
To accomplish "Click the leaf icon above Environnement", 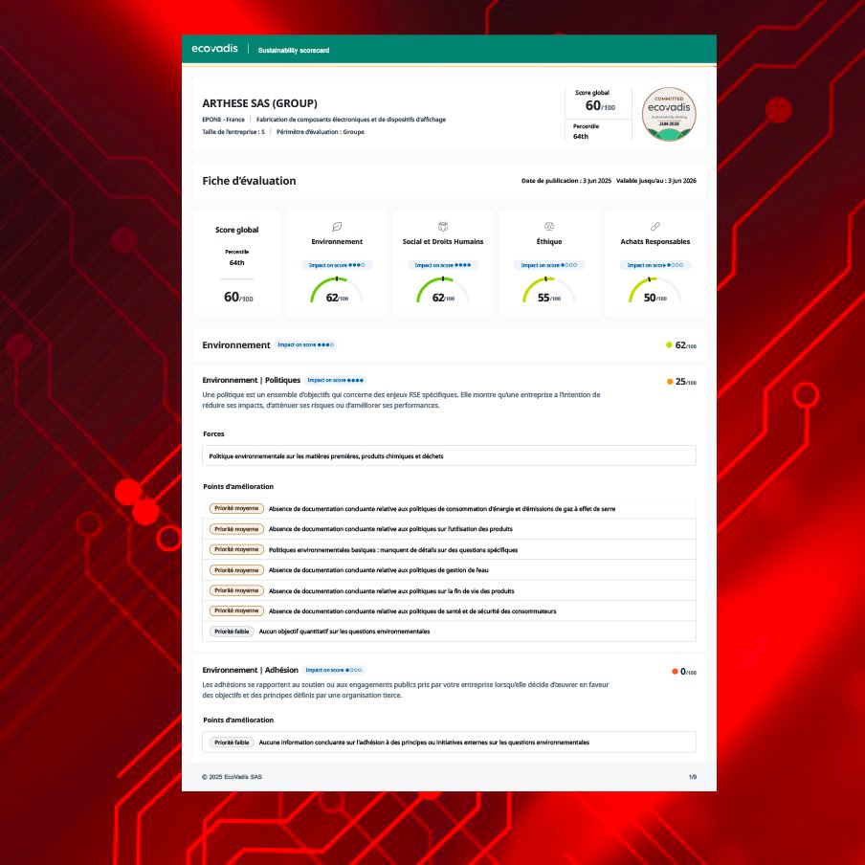I will click(337, 227).
